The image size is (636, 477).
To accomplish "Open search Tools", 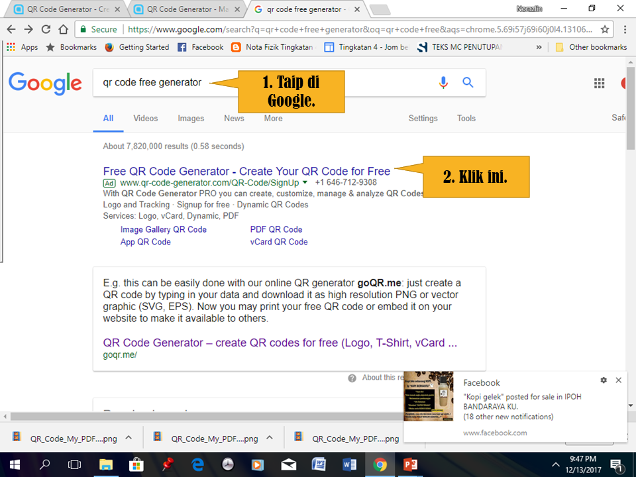I will (466, 119).
